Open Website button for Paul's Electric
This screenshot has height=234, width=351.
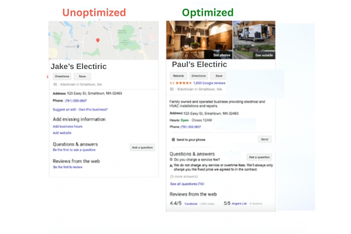(179, 76)
